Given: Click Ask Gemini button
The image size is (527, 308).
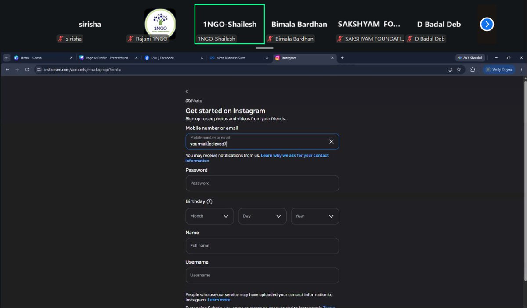Looking at the screenshot, I should point(470,57).
